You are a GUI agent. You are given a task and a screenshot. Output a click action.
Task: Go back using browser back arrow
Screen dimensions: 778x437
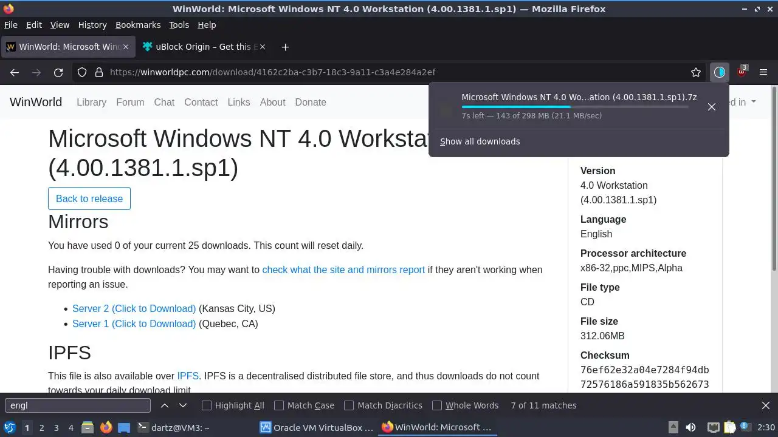click(x=15, y=72)
